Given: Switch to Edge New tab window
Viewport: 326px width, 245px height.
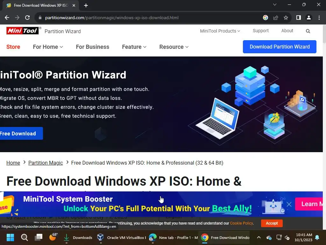Looking at the screenshot, I should click(173, 237).
